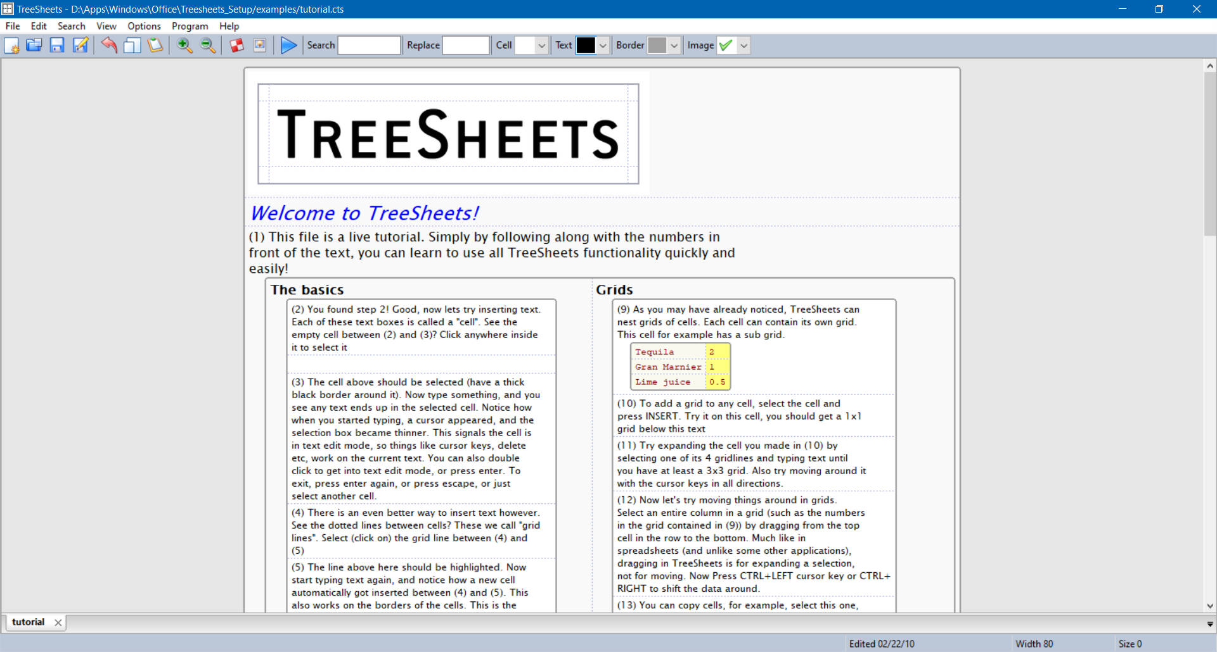Open the Image dropdown arrow
The image size is (1217, 652).
click(743, 45)
